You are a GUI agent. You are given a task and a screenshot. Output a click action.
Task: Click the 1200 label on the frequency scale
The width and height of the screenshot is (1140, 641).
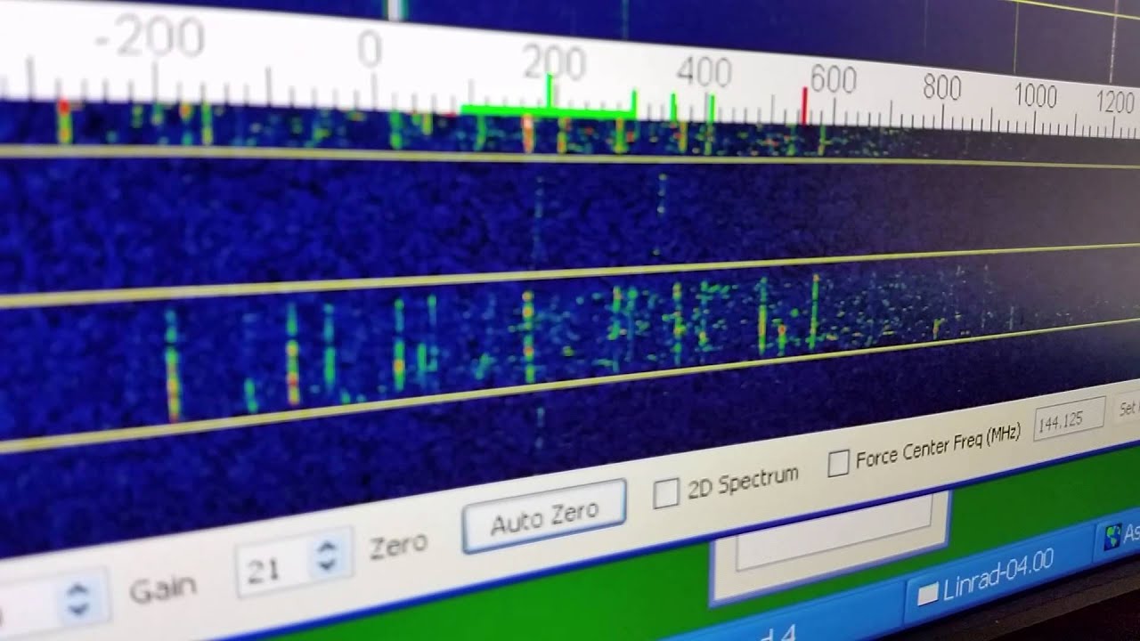(x=1115, y=101)
